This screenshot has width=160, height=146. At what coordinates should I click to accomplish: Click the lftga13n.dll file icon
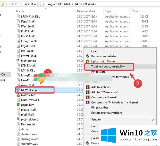(x=18, y=46)
